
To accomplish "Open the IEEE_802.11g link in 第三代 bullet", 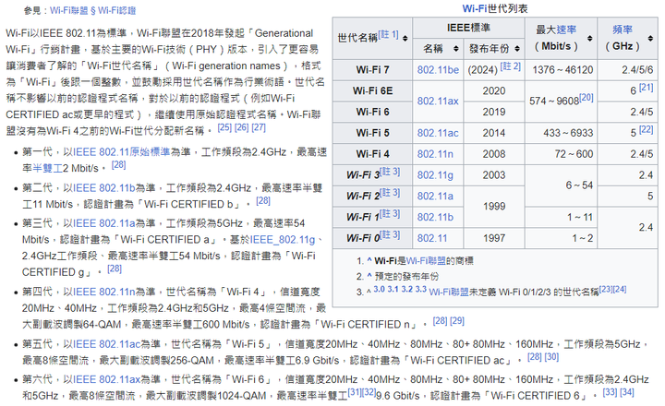I will (x=283, y=240).
